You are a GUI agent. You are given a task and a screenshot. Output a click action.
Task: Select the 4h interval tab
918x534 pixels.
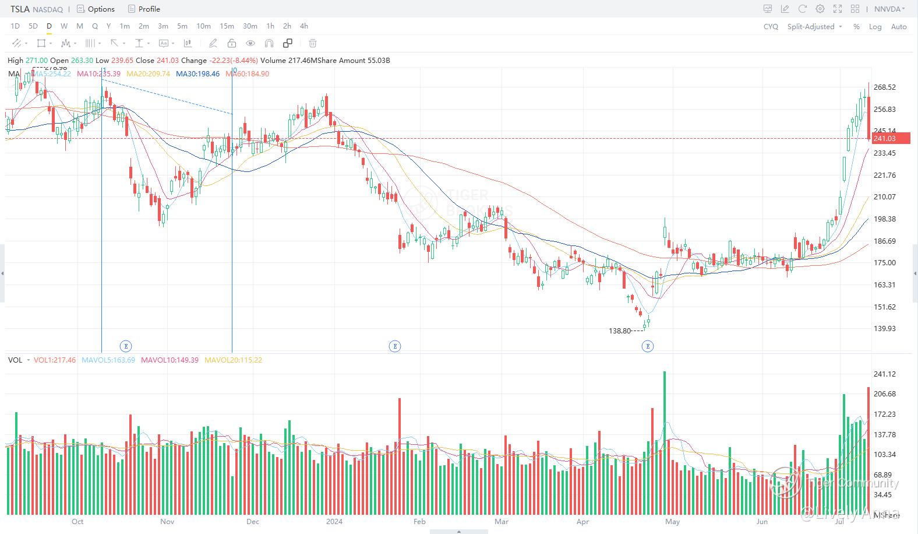pos(304,26)
